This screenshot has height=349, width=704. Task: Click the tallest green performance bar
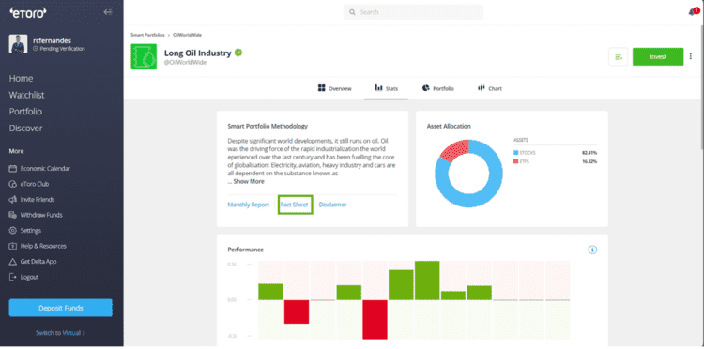(427, 281)
